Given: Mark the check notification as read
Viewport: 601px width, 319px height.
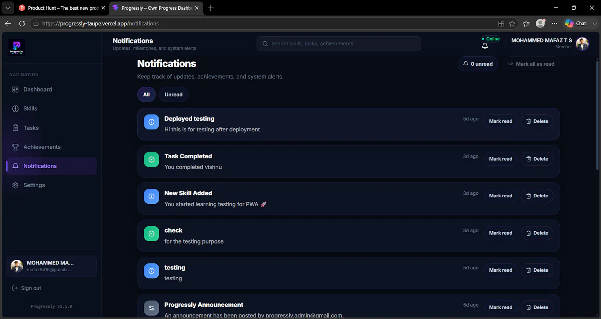Looking at the screenshot, I should pos(501,233).
